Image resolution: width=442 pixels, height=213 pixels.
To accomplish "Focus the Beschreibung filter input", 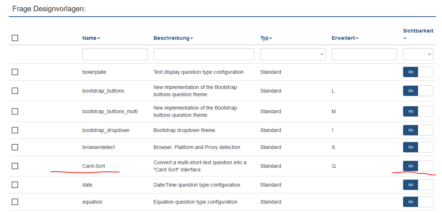I will coord(204,54).
